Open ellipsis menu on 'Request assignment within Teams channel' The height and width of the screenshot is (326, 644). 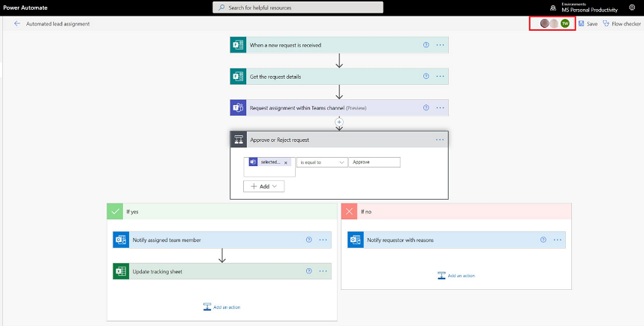click(x=440, y=108)
